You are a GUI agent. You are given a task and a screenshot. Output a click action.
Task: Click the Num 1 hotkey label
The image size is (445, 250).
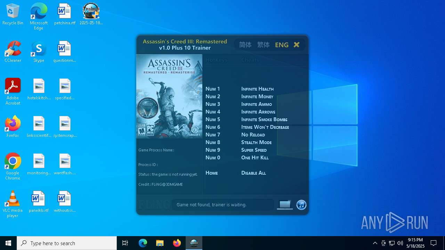click(x=213, y=89)
